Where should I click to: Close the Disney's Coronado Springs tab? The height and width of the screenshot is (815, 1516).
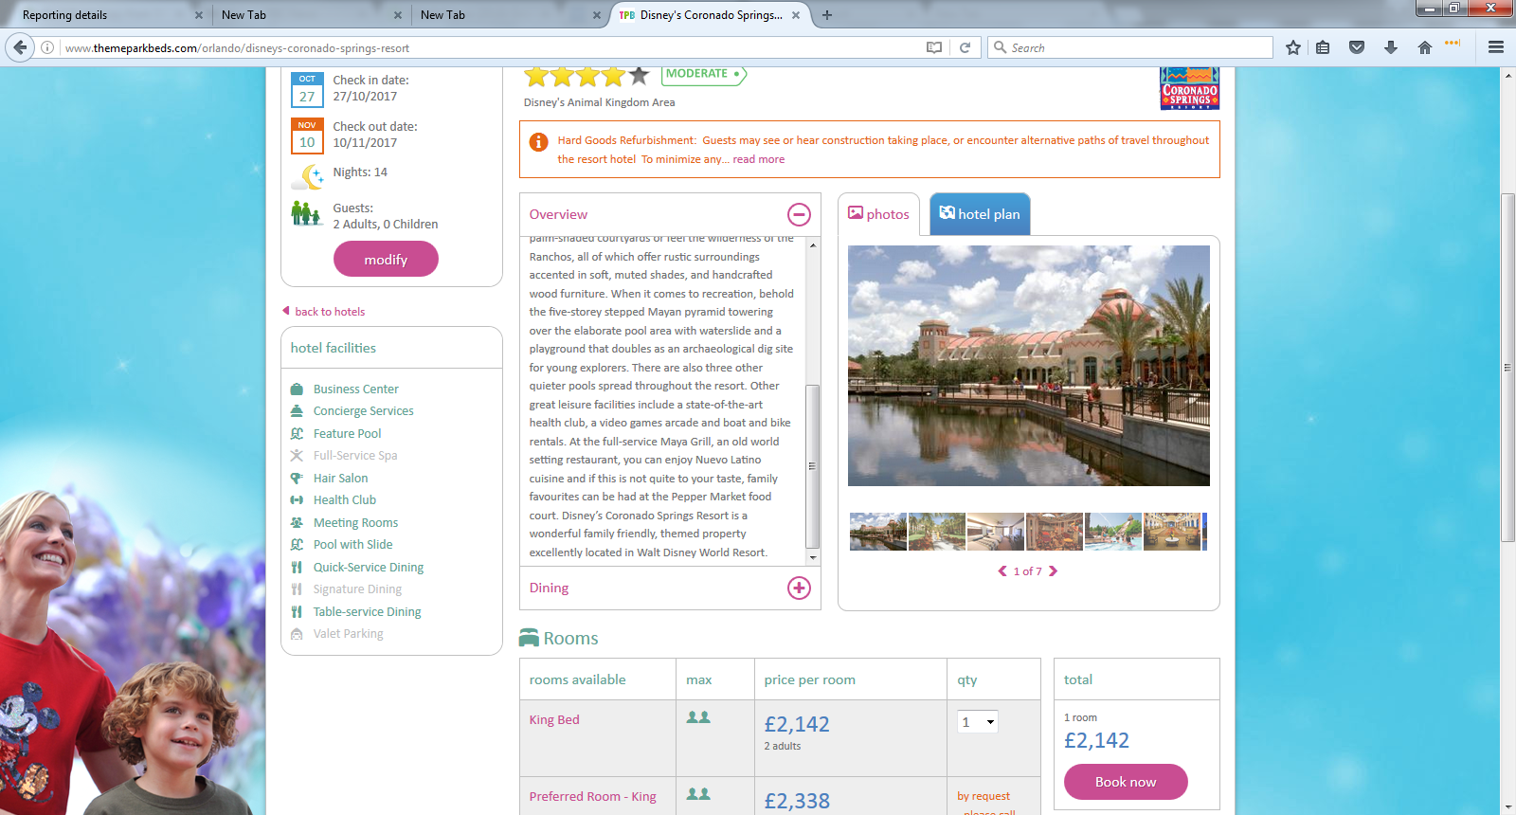click(796, 15)
